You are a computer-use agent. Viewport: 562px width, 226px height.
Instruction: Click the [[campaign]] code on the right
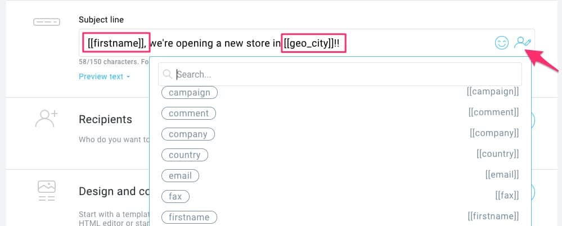click(493, 92)
